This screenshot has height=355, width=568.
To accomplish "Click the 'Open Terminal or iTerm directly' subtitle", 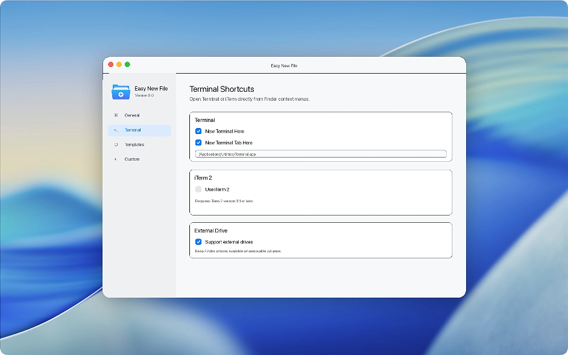I will tap(250, 99).
